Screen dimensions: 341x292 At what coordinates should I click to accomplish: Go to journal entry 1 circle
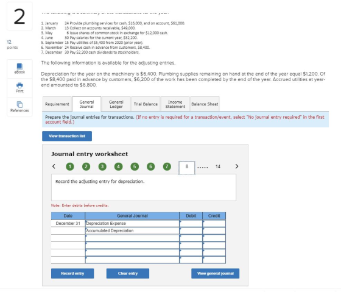[x=70, y=166]
